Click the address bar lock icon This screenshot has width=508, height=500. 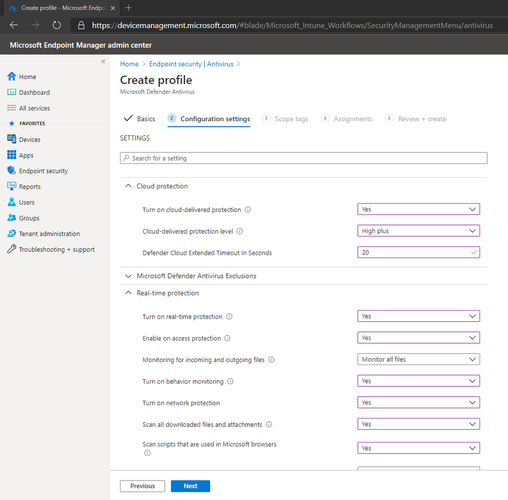(81, 25)
